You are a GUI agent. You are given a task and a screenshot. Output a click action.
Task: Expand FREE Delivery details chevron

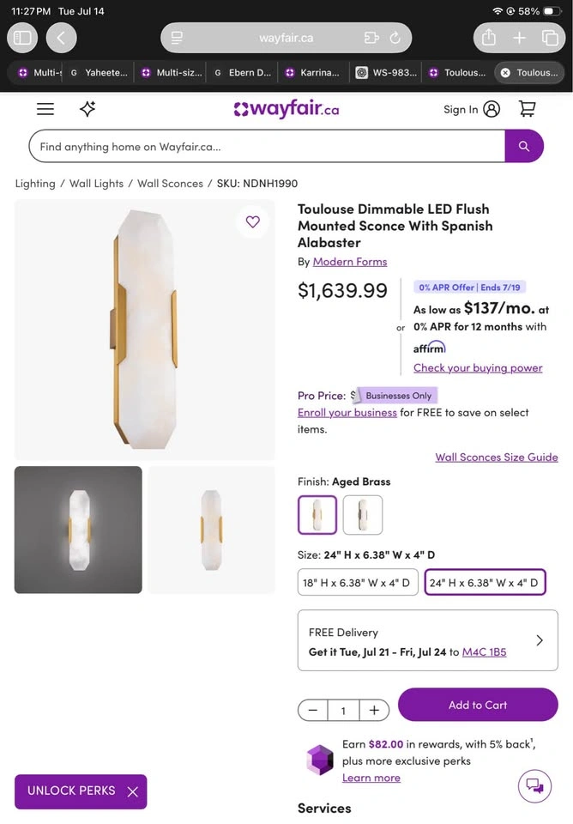(x=540, y=640)
